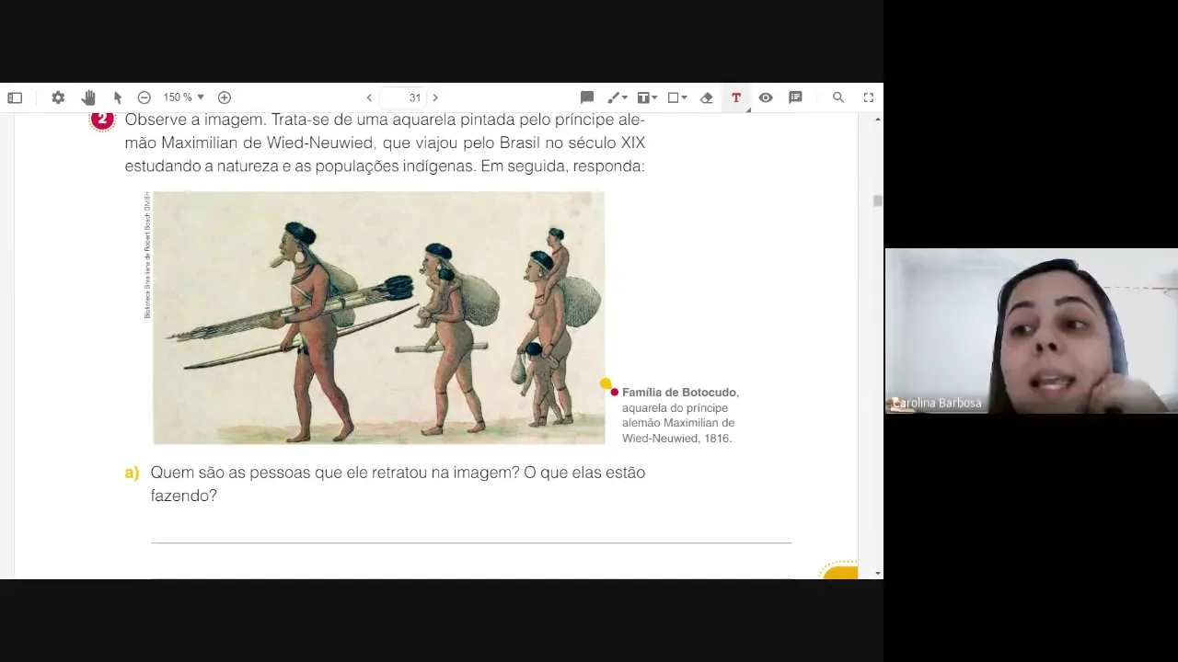
Task: Open the comments list panel
Action: (795, 97)
